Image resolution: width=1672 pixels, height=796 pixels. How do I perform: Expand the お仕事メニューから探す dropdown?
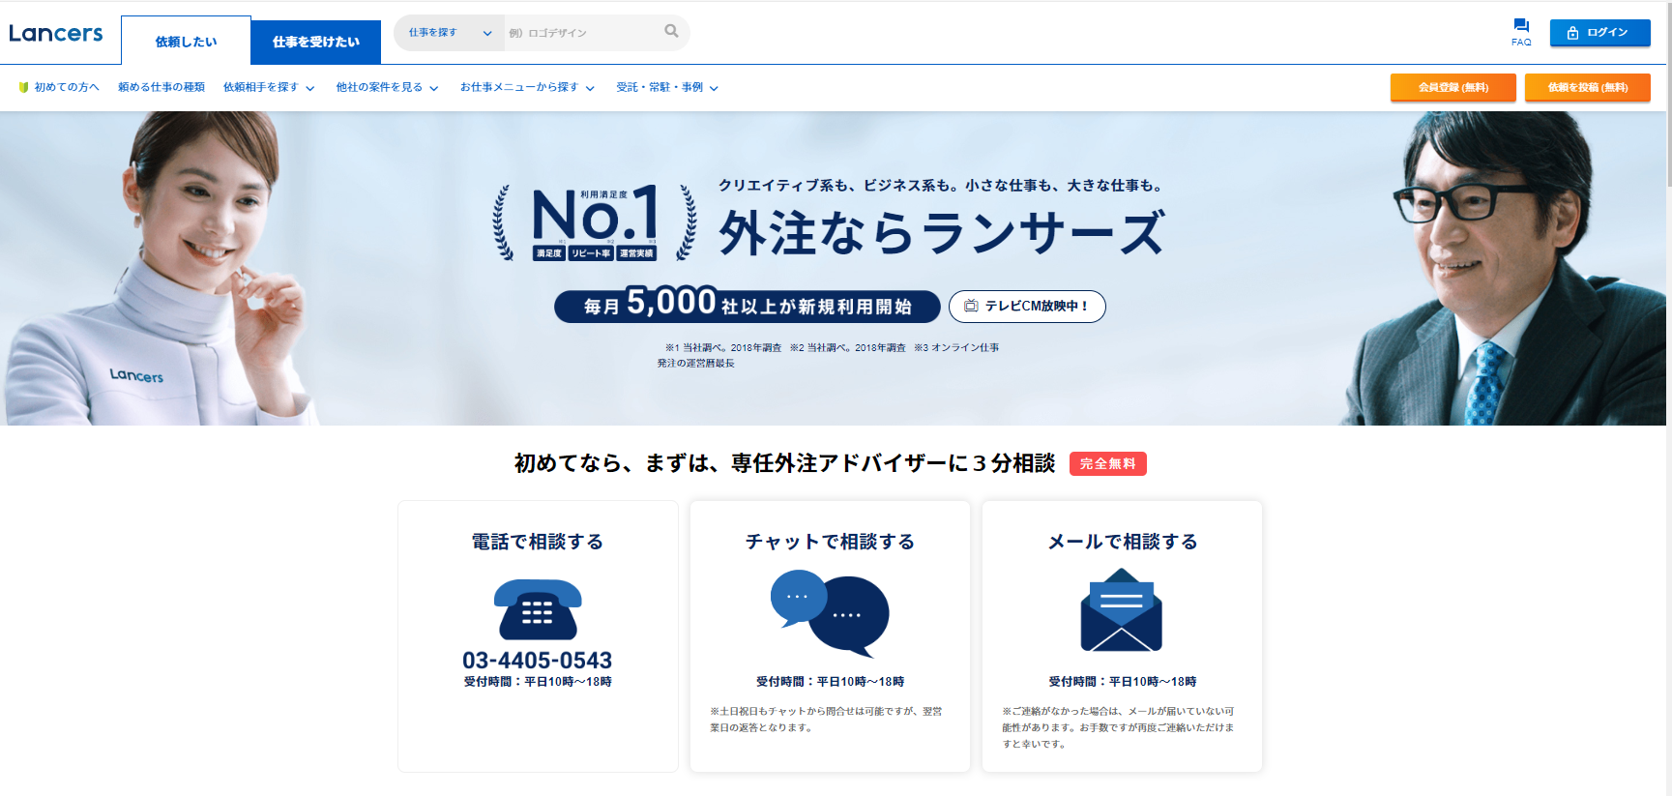[x=527, y=87]
